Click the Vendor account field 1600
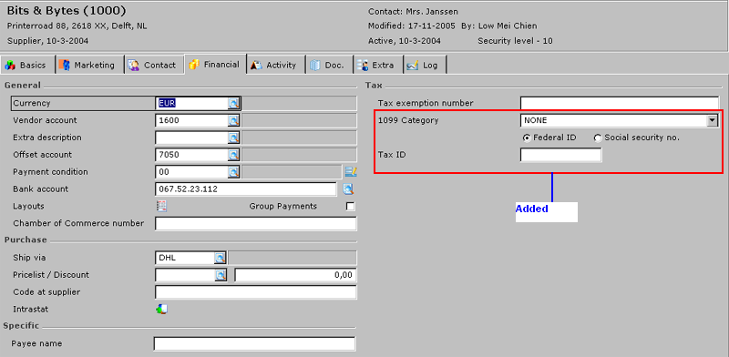 click(x=191, y=120)
